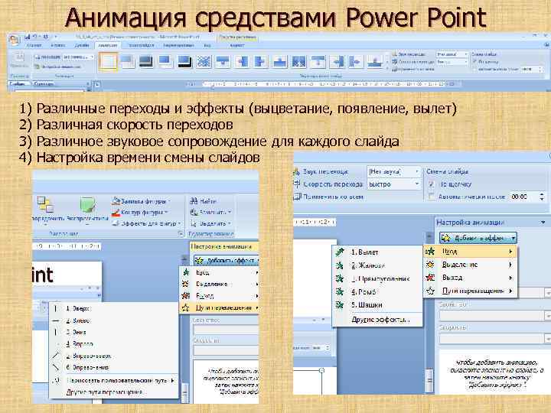This screenshot has height=413, width=551.
Task: Choose Вход in left screenshot's menu
Action: pyautogui.click(x=220, y=272)
